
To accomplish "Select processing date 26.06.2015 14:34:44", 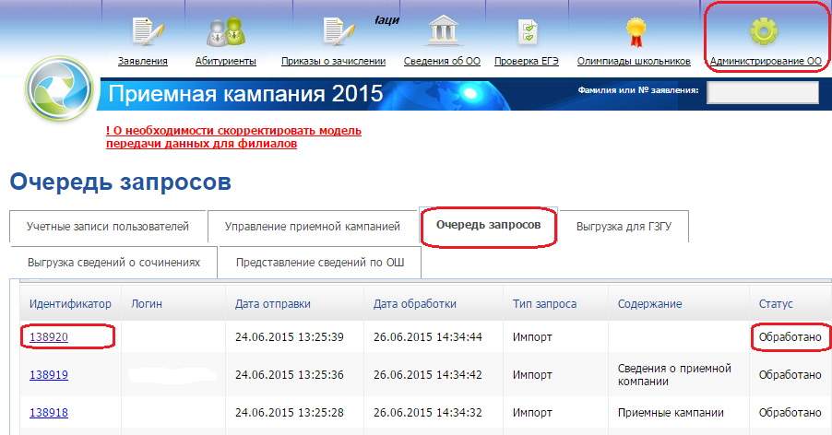I will click(428, 337).
